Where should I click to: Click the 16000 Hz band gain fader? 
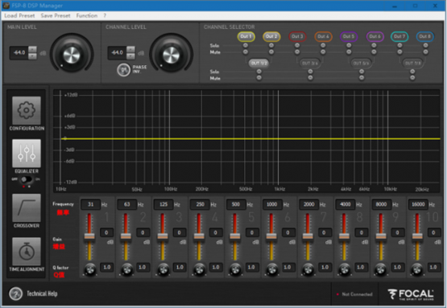417,237
